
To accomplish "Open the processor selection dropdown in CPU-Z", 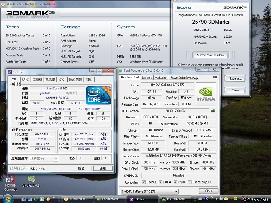I will 44,159.
